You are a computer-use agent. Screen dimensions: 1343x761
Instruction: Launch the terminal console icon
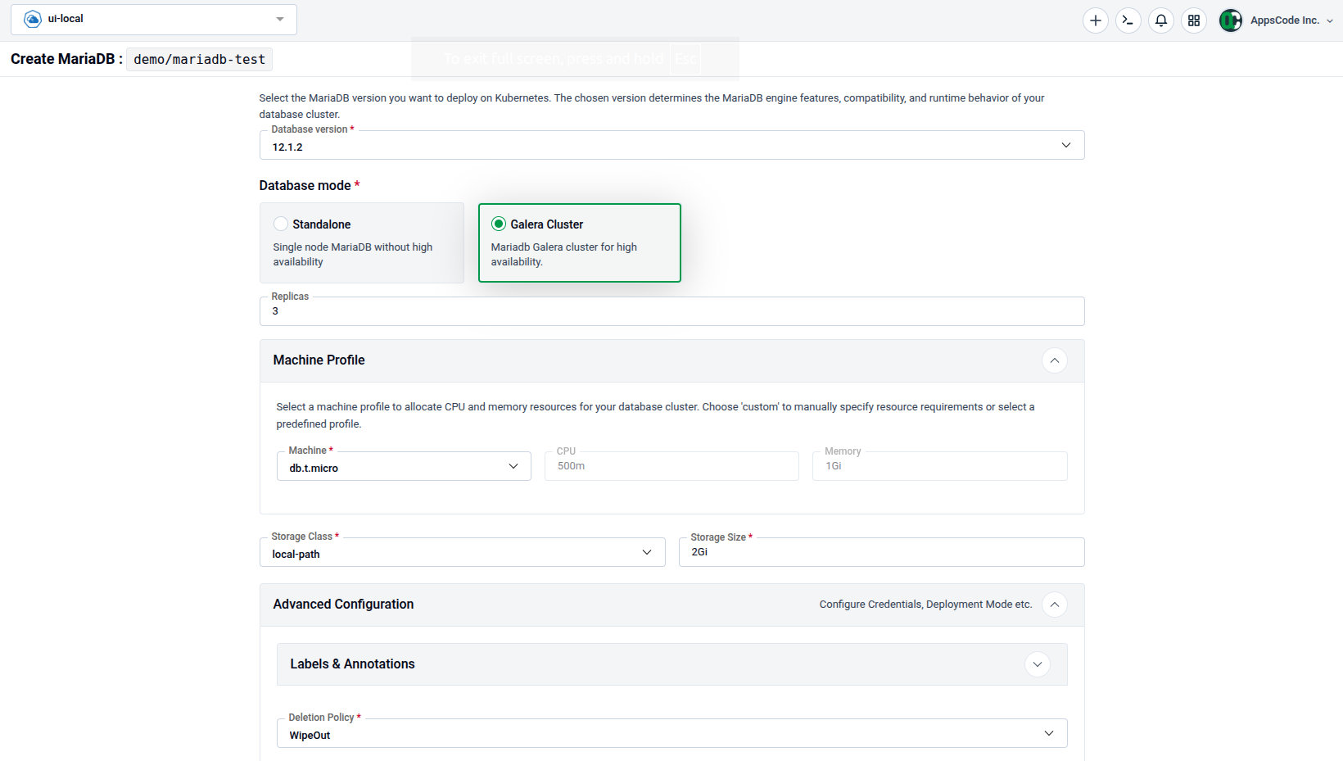1128,20
